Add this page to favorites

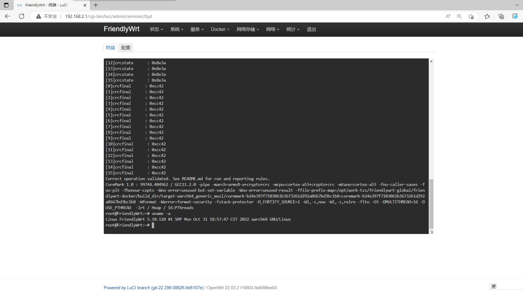pos(471,16)
